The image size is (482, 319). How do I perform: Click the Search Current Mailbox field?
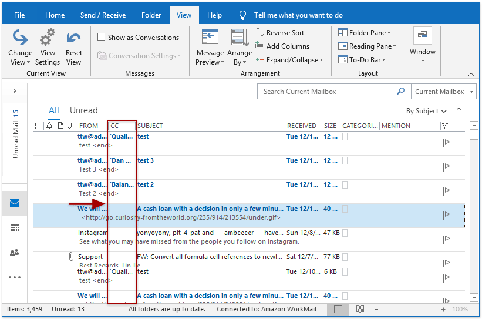pos(327,92)
